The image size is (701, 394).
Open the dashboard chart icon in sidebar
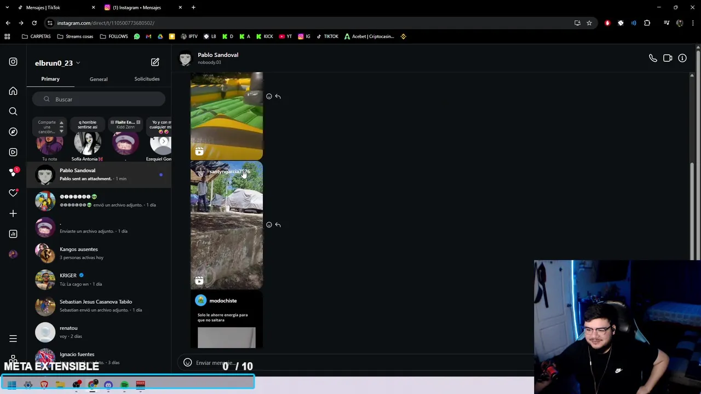coord(13,234)
